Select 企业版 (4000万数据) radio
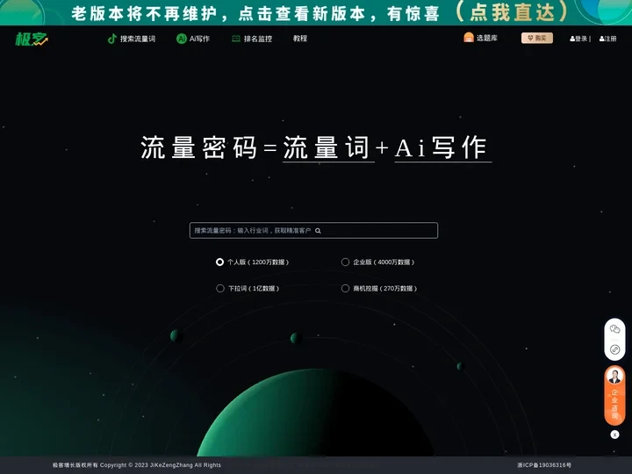 (346, 262)
